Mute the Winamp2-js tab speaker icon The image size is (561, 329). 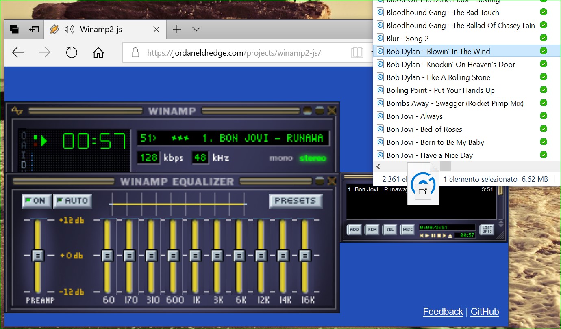pos(70,29)
